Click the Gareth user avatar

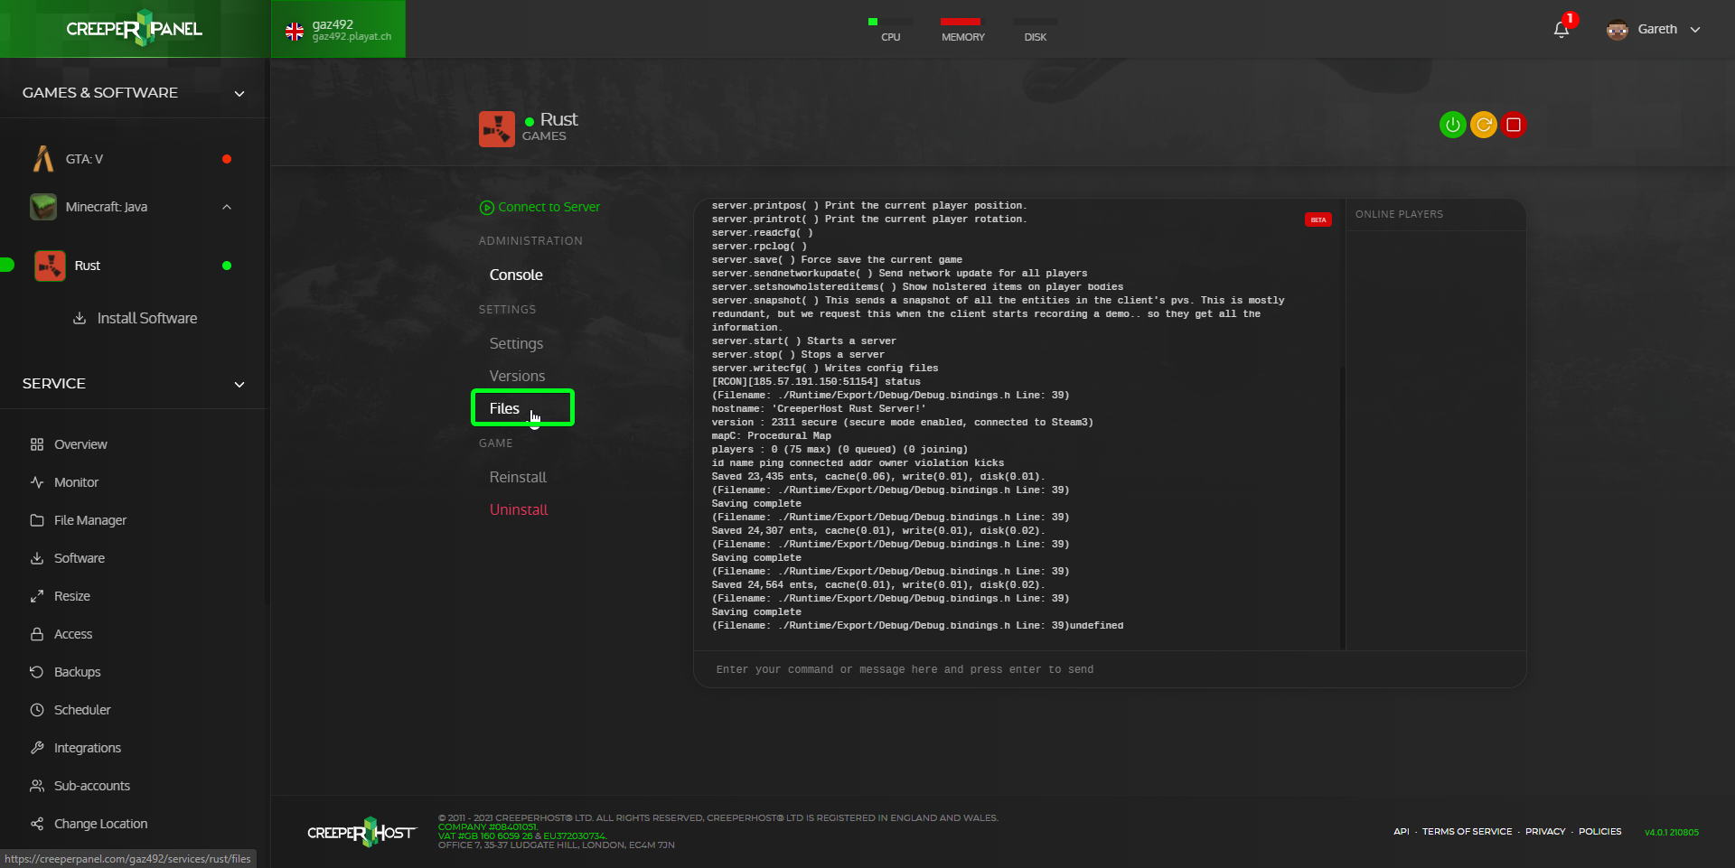(1617, 29)
